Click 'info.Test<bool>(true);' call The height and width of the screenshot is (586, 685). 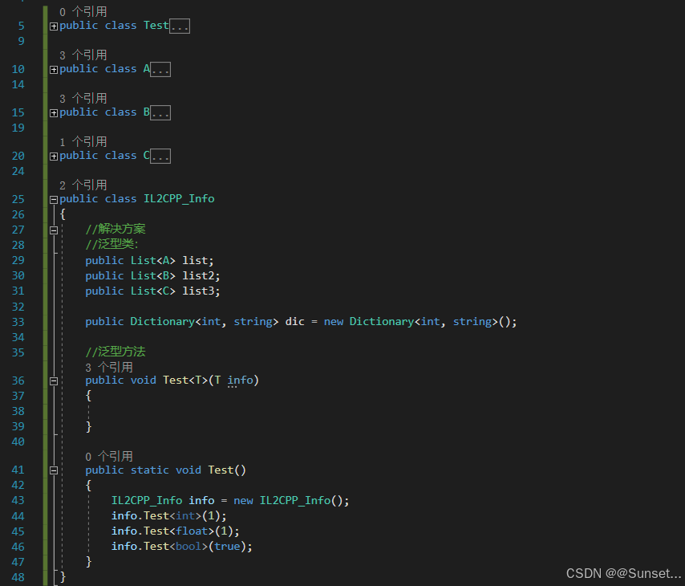coord(182,547)
